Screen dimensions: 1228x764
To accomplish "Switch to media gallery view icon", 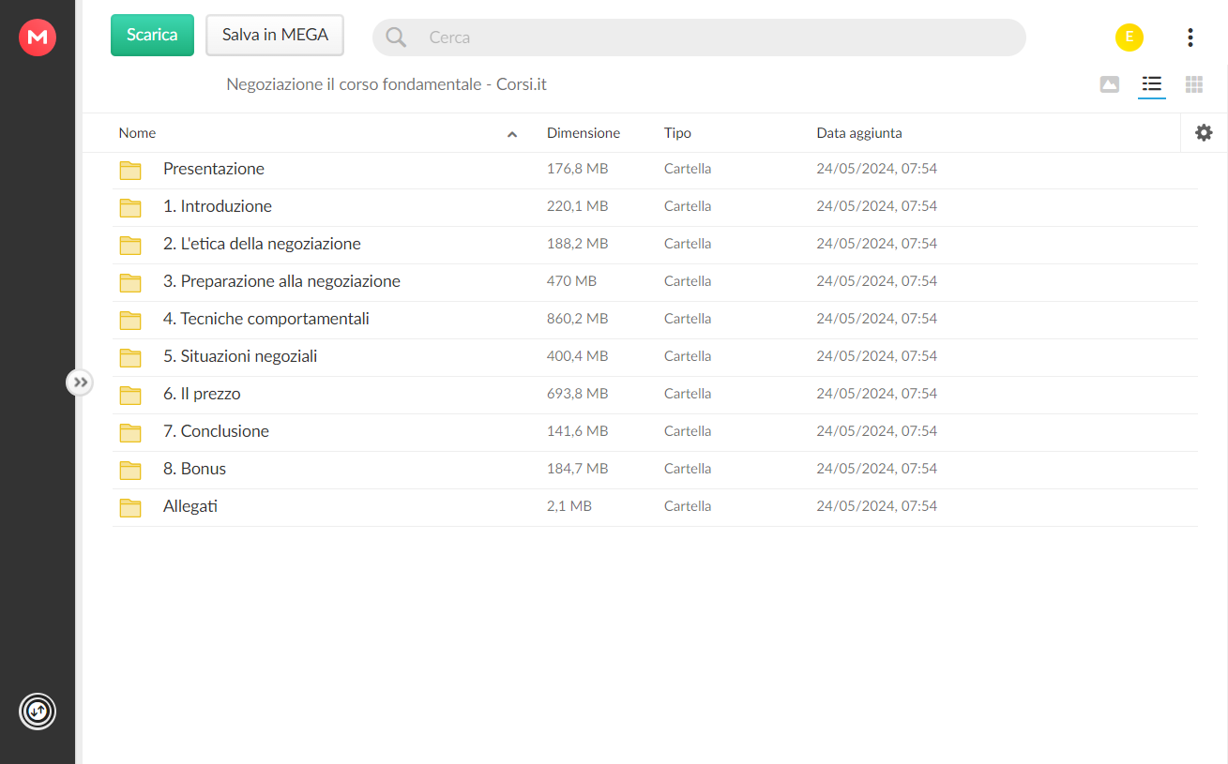I will (x=1110, y=84).
